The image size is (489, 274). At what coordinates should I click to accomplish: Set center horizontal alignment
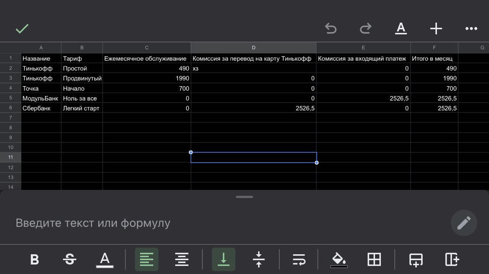pos(182,260)
